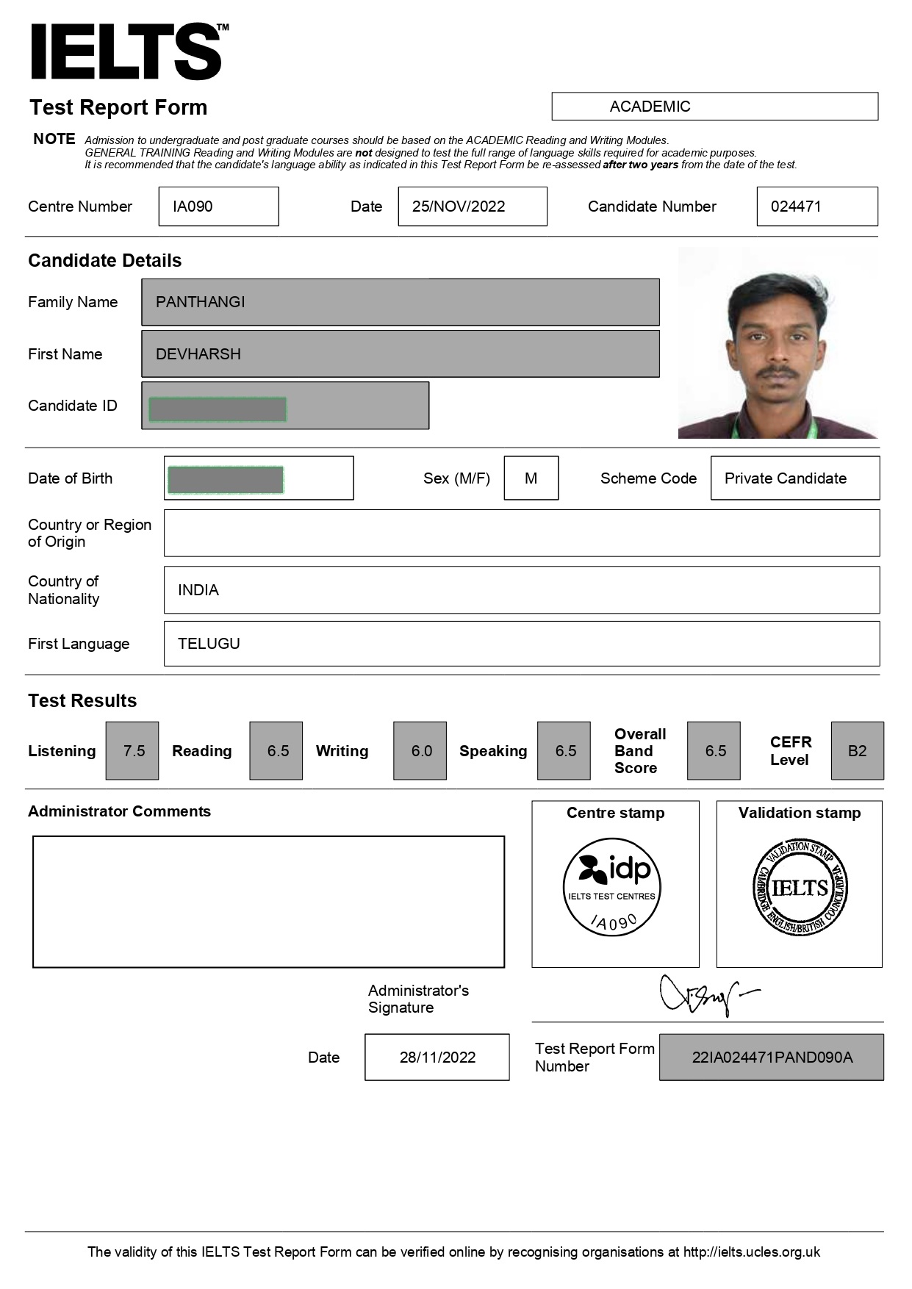The width and height of the screenshot is (912, 1289).
Task: Click the Administrator Comments text box
Action: click(268, 902)
